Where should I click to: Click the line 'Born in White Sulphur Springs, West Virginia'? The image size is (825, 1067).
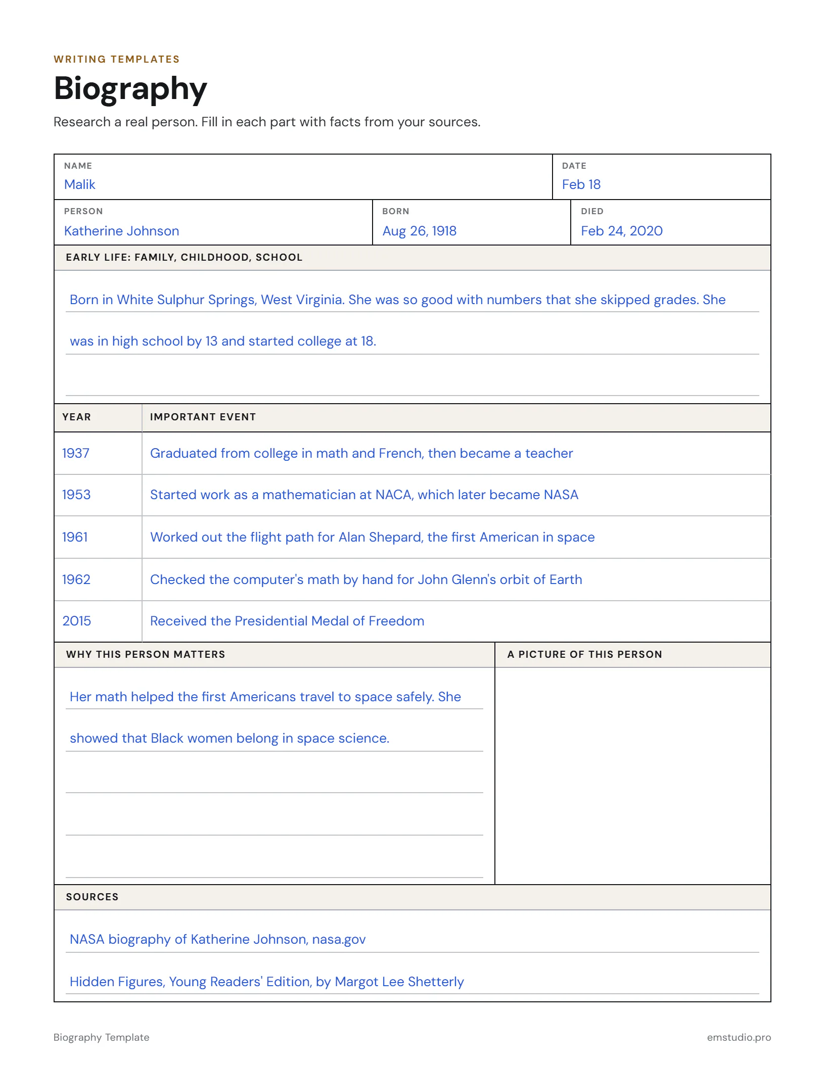click(x=397, y=300)
